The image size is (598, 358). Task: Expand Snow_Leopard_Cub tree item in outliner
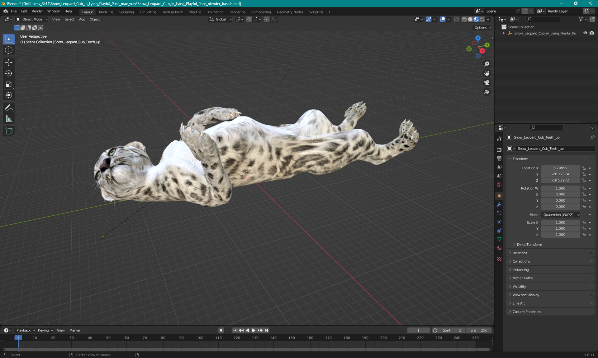coord(504,33)
